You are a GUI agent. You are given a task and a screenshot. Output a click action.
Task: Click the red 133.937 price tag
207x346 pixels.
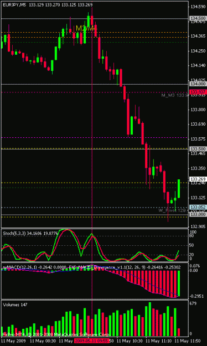pos(198,92)
